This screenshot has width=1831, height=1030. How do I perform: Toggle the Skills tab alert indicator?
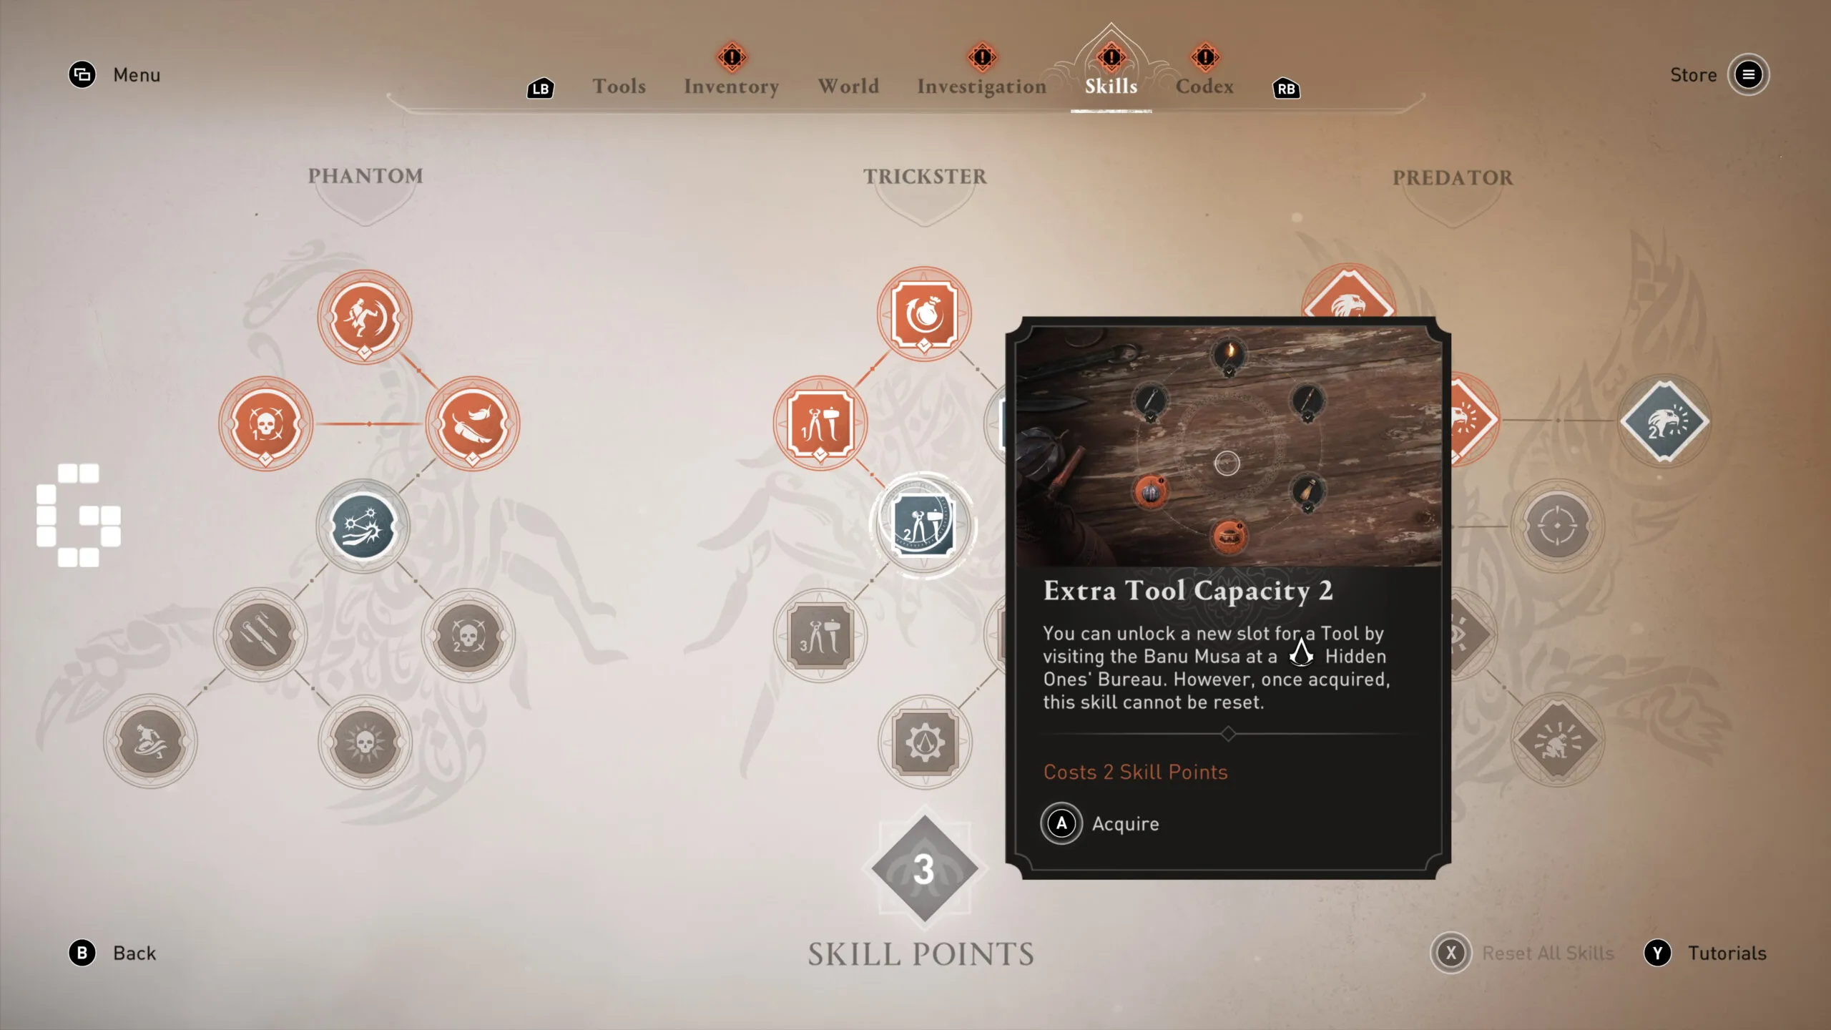coord(1111,55)
